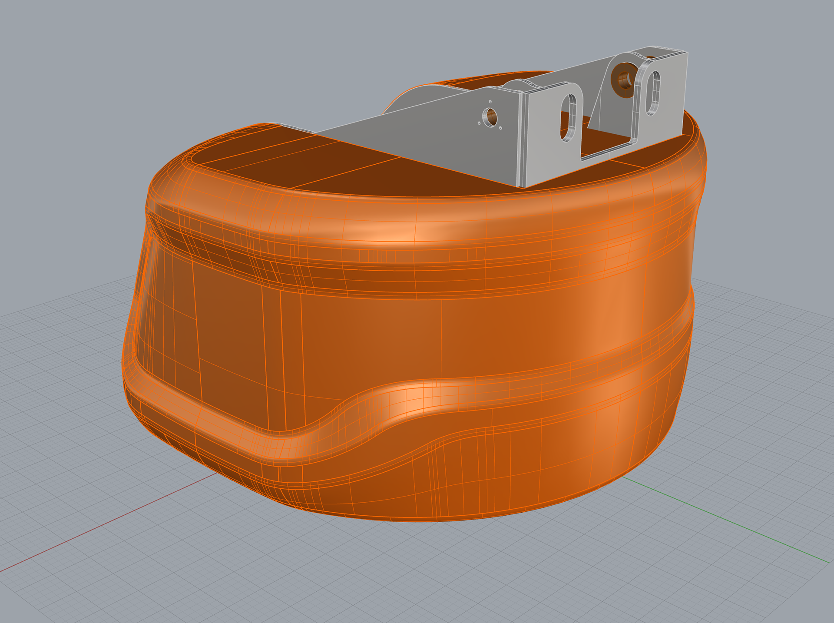
Task: Click the large circular bore on rear bracket plate
Action: point(625,80)
